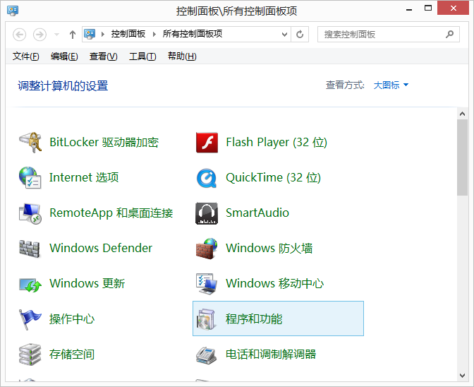
Task: Open the BitLocker 驱动器加密 icon
Action: tap(30, 142)
